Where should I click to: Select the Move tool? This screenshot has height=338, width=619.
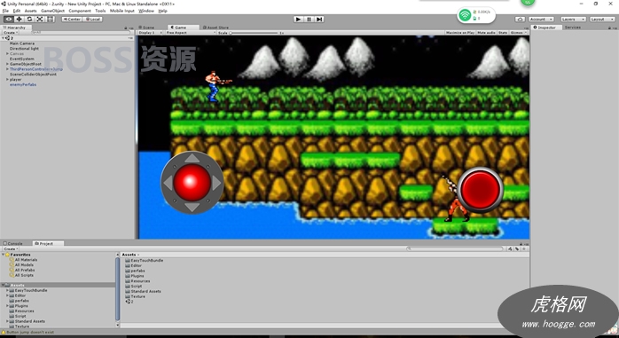tap(19, 19)
